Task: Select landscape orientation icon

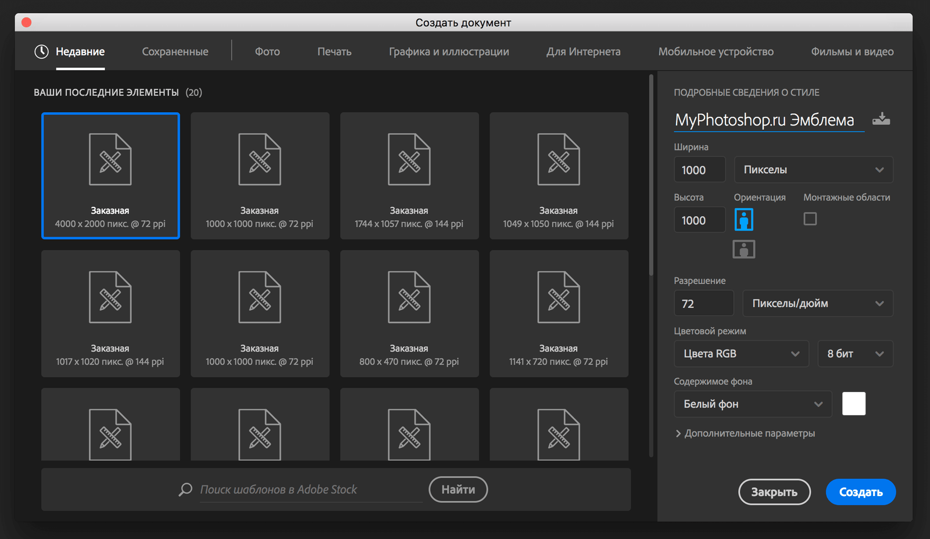Action: [x=743, y=250]
